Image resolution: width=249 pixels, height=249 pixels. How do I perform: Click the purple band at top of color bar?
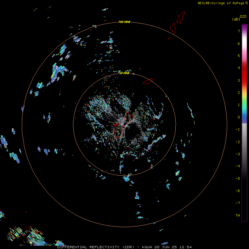coord(244,27)
